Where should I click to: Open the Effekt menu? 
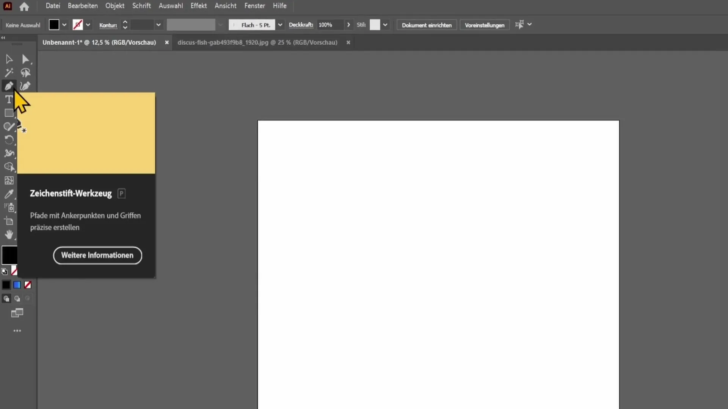199,6
